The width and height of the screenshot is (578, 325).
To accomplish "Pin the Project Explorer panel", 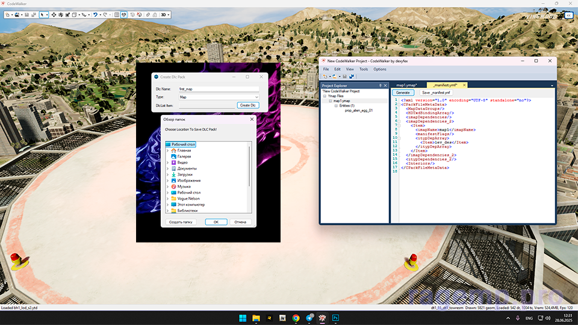I will tap(380, 85).
